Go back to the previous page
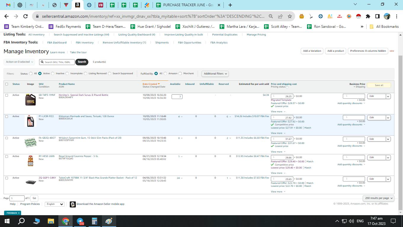The width and height of the screenshot is (403, 227). click(x=7, y=16)
